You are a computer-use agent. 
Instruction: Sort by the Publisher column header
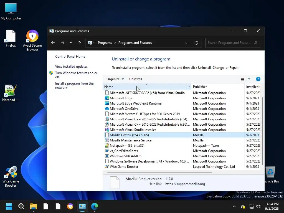pyautogui.click(x=218, y=87)
